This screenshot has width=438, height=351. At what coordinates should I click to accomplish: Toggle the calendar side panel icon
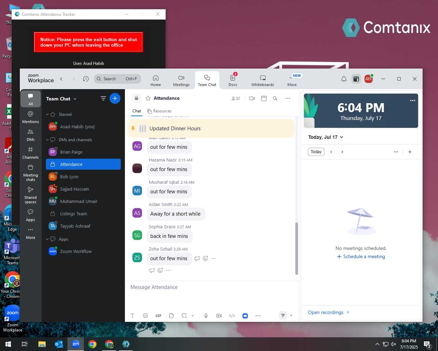(x=356, y=79)
